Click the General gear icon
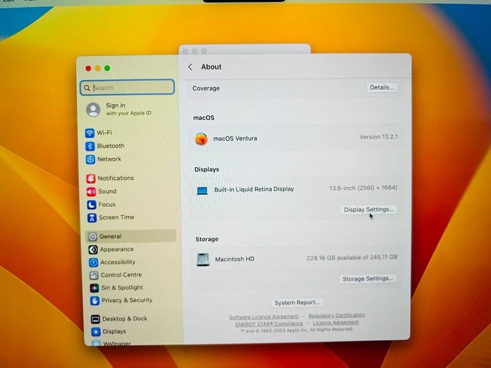This screenshot has height=368, width=491. click(x=93, y=237)
